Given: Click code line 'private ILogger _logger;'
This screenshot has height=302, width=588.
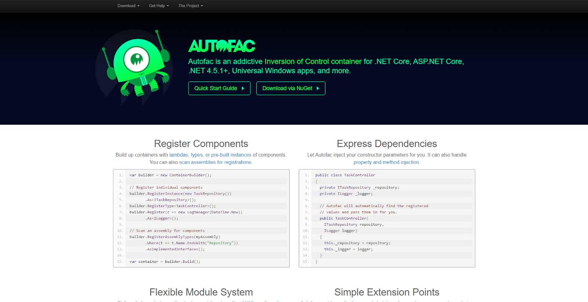Looking at the screenshot, I should (x=346, y=194).
